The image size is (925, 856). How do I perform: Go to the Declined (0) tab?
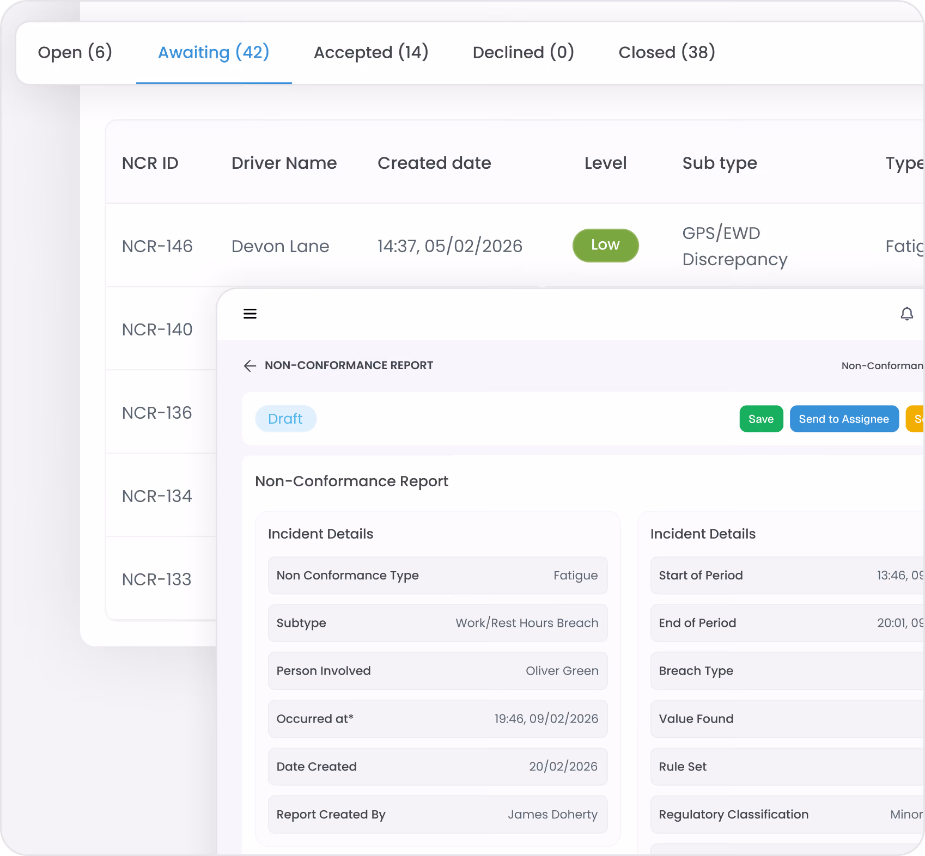523,52
